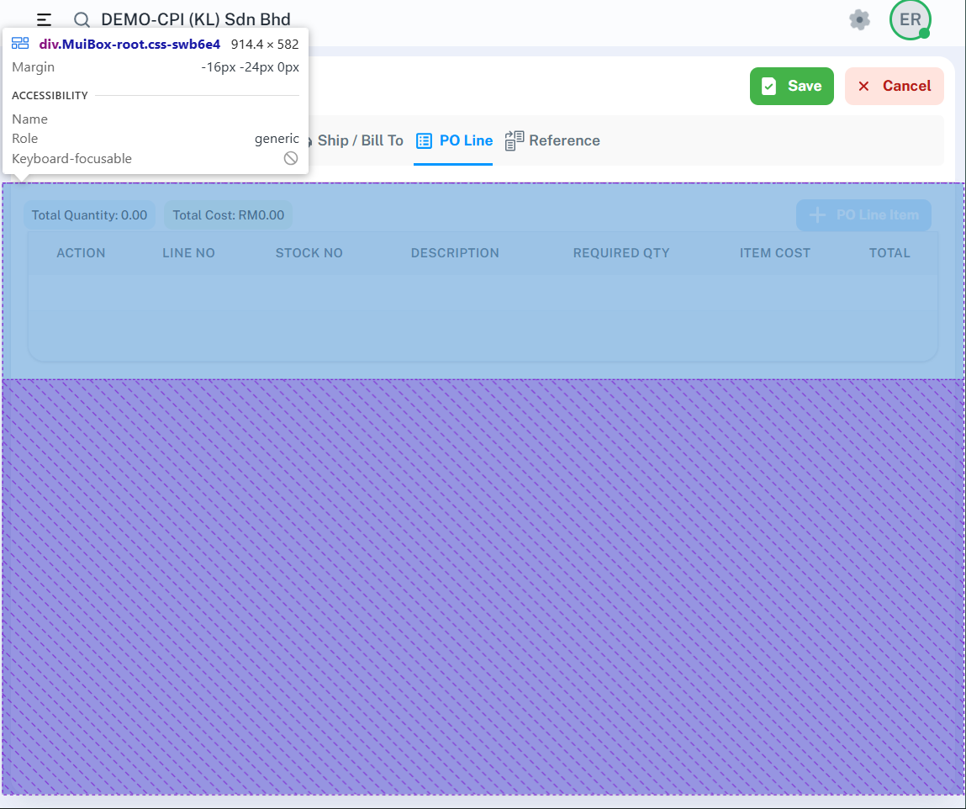Select the DESCRIPTION column header

[455, 253]
